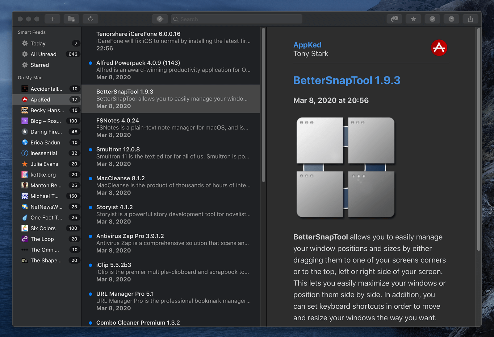Open the FSNotes 4.0.24 article

[171, 128]
